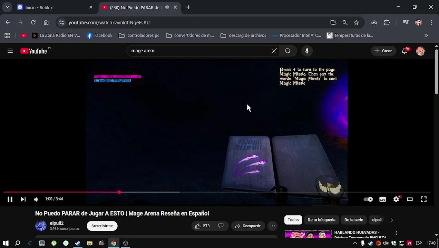
Task: Install YouTube app from the address bar icon
Action: coord(333,22)
